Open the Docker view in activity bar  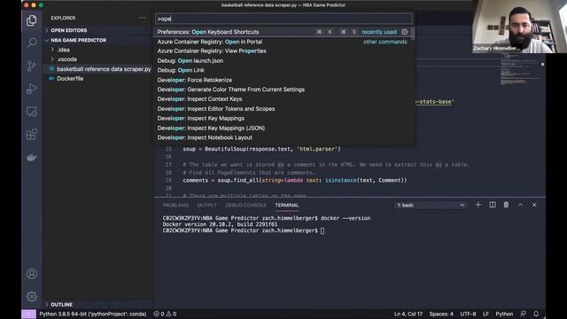point(32,158)
